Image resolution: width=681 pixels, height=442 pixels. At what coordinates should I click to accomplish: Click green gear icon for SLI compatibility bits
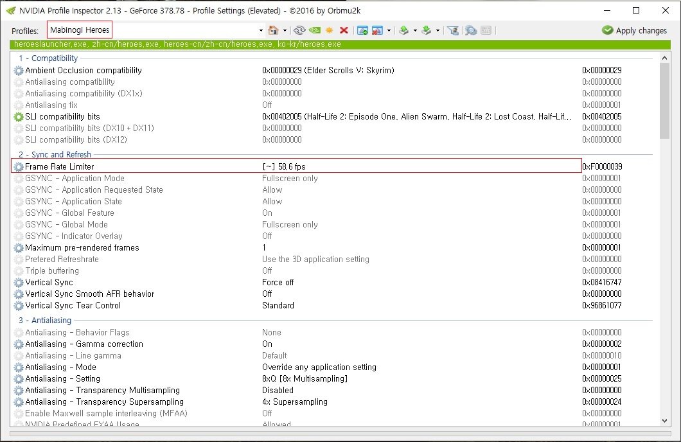(18, 117)
